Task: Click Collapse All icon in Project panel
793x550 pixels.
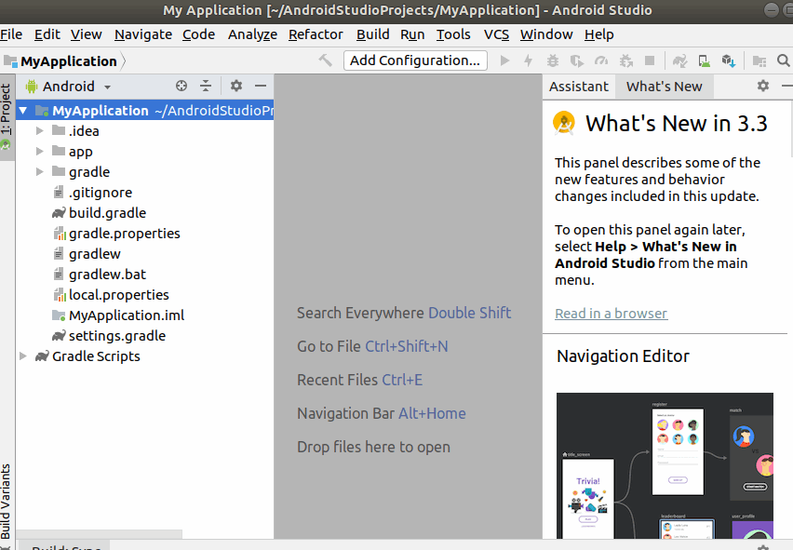Action: pos(206,86)
